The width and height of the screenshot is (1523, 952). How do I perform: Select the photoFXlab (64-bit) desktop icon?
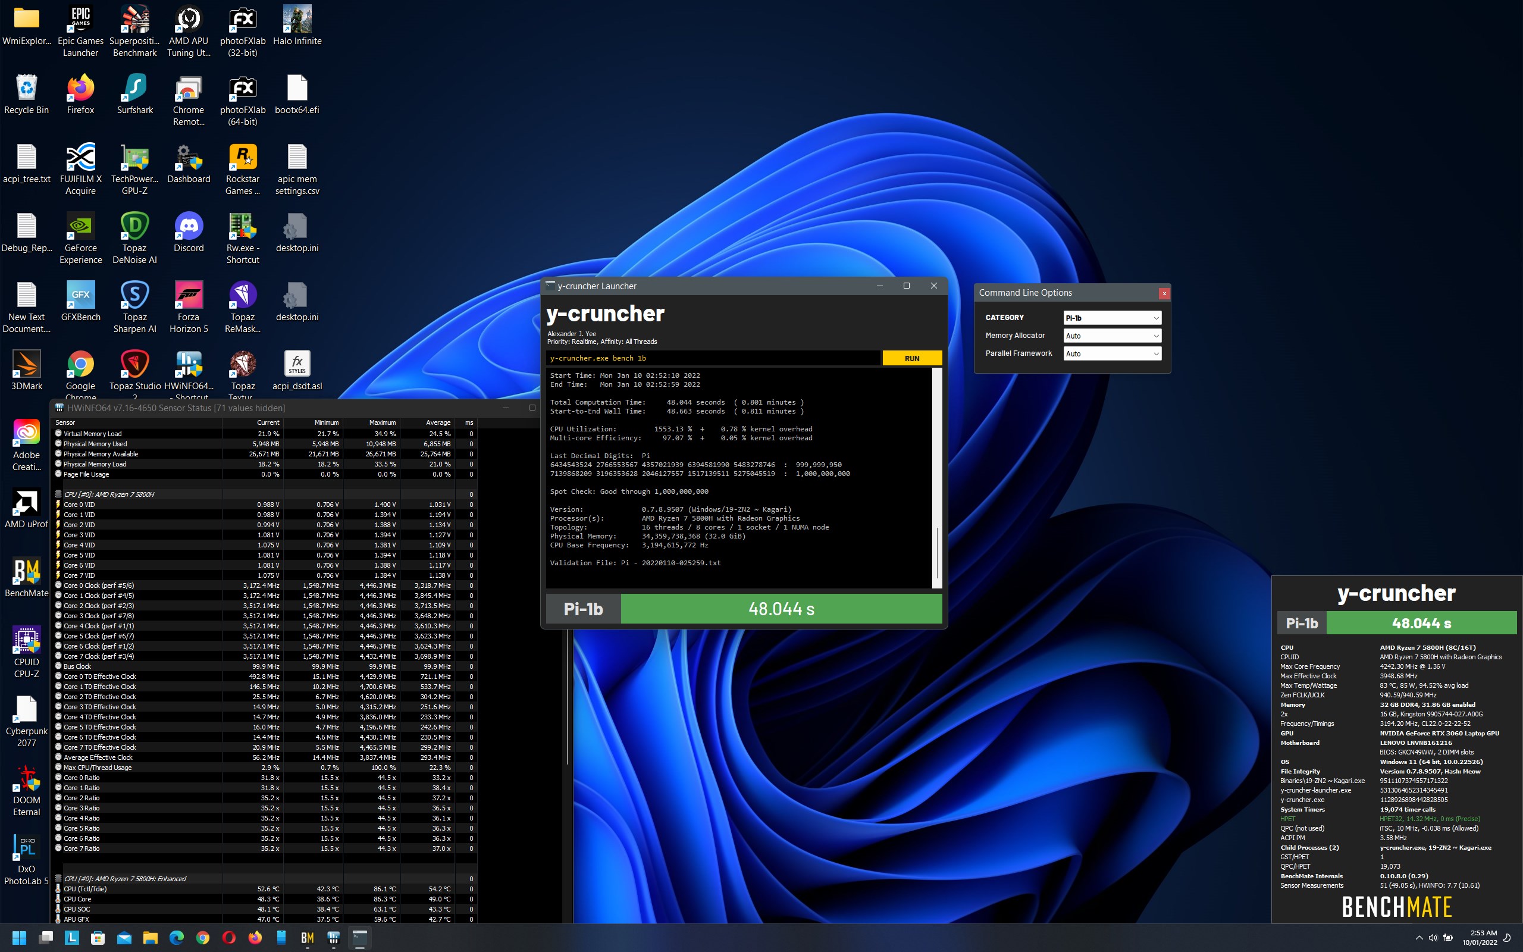(243, 101)
